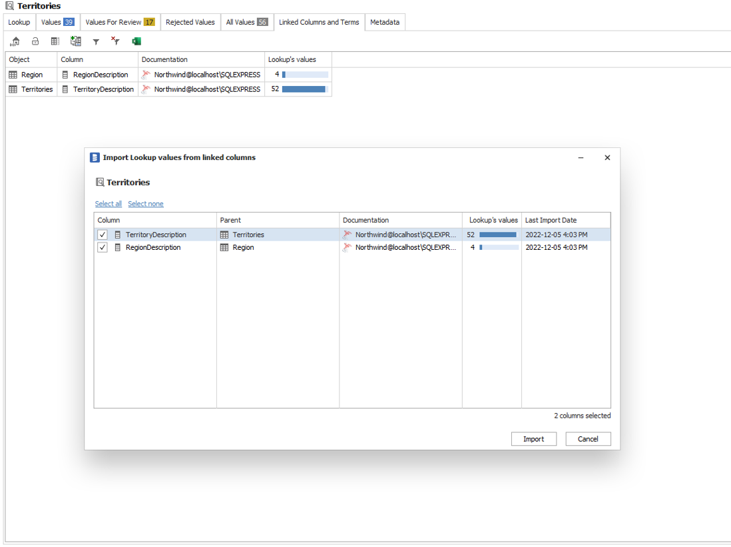Click the 52-value bar in the dialog
Viewport: 731px width, 547px height.
coord(497,235)
